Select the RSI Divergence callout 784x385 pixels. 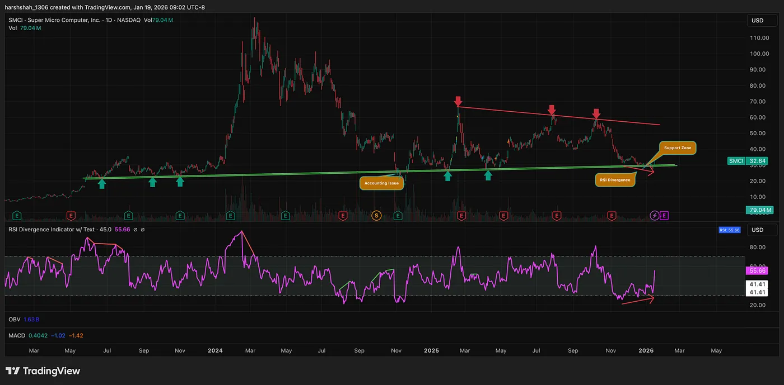point(615,180)
